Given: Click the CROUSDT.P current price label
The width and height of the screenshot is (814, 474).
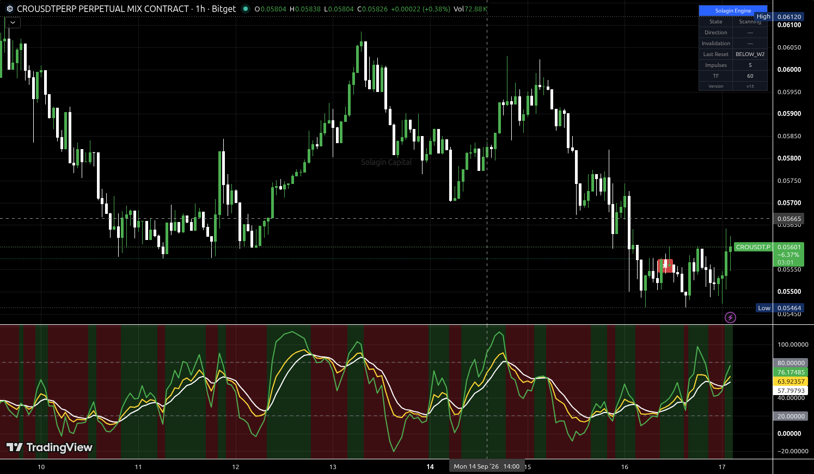Looking at the screenshot, I should 753,247.
